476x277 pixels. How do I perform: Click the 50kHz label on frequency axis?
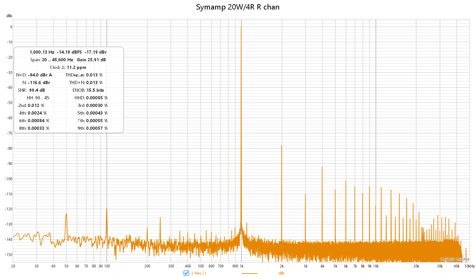pos(470,266)
